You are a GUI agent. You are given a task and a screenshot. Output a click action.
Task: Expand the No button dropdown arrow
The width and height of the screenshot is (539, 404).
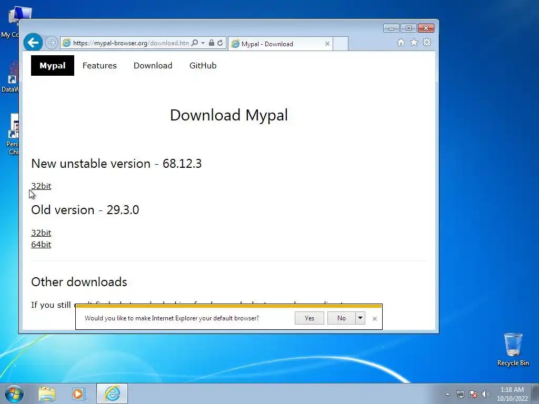click(x=360, y=318)
